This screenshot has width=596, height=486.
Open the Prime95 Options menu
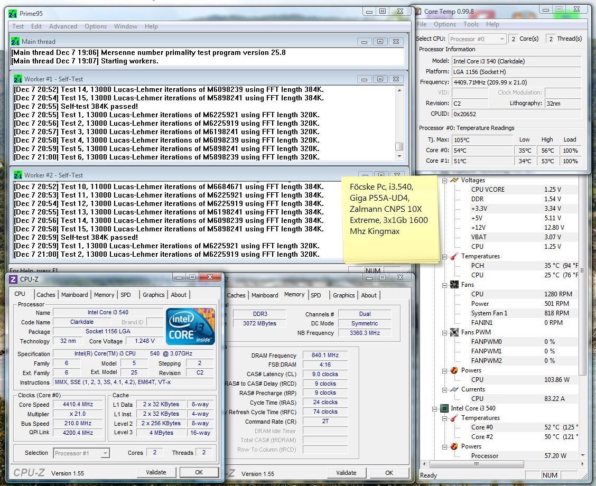[x=96, y=26]
